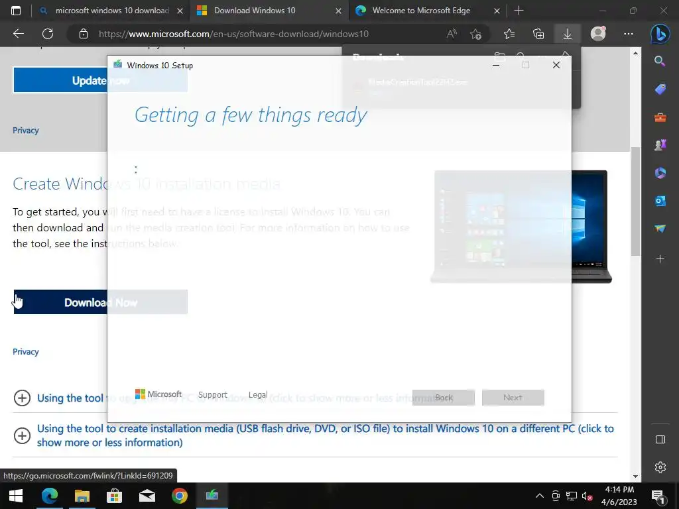Click Support link in Windows 10 Setup
Image resolution: width=679 pixels, height=509 pixels.
point(213,395)
